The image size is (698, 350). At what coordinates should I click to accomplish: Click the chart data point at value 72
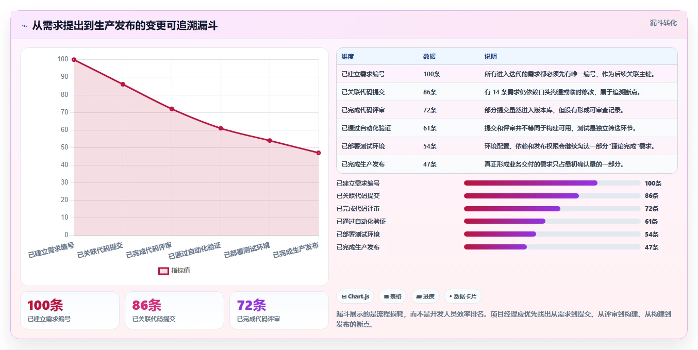coord(172,109)
